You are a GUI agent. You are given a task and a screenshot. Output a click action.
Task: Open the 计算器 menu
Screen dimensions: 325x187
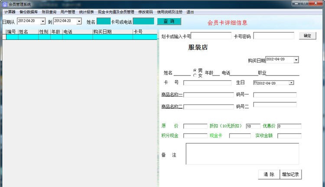tap(10, 12)
